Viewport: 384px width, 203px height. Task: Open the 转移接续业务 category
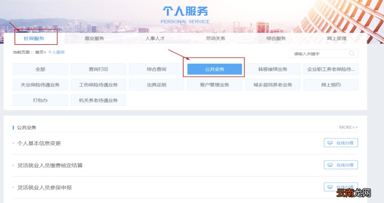point(273,69)
